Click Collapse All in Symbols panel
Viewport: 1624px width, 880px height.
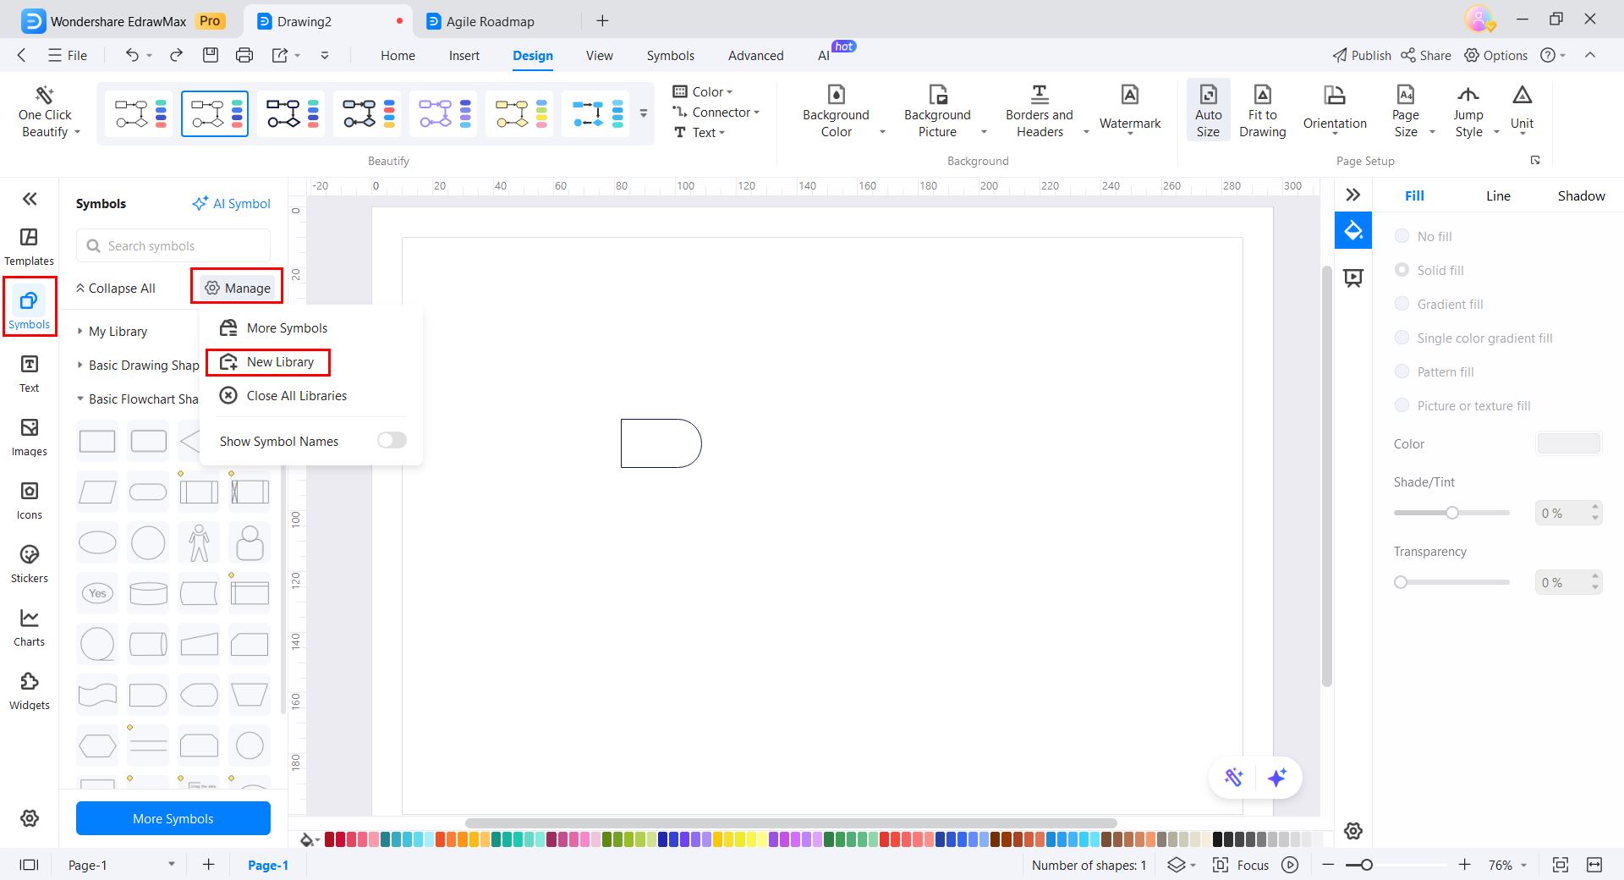pyautogui.click(x=116, y=288)
